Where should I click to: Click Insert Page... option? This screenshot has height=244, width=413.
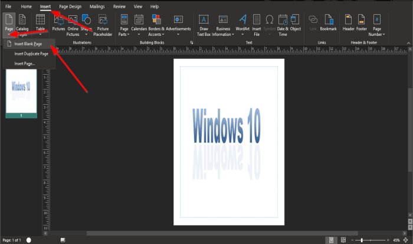click(x=25, y=63)
